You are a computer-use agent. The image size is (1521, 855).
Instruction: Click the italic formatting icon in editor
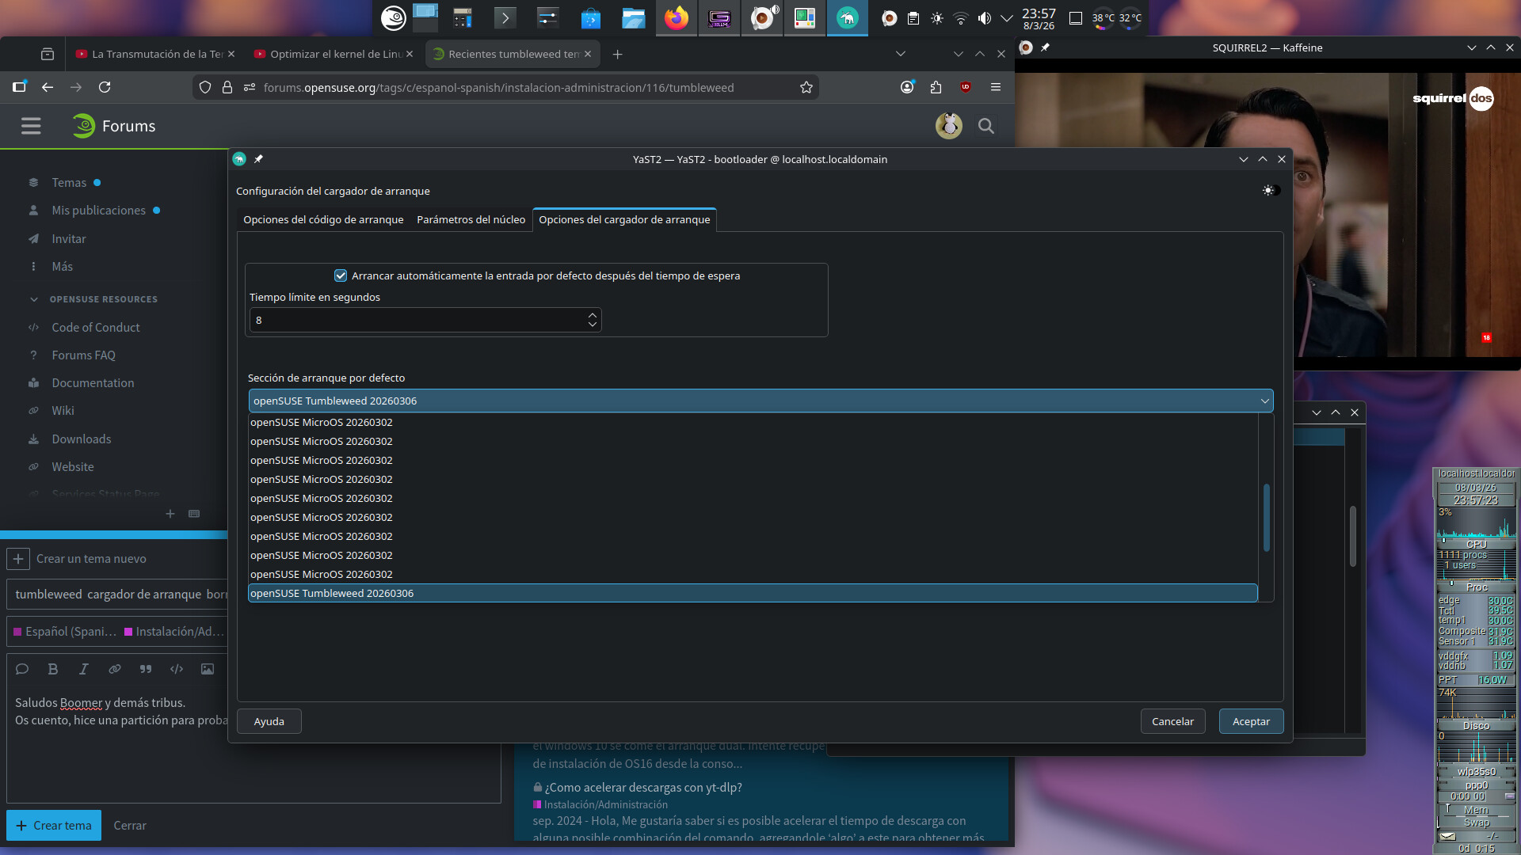tap(83, 669)
